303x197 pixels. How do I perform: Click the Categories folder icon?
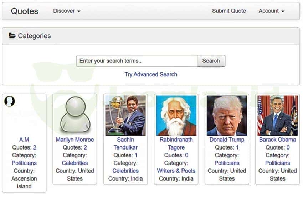tap(12, 36)
